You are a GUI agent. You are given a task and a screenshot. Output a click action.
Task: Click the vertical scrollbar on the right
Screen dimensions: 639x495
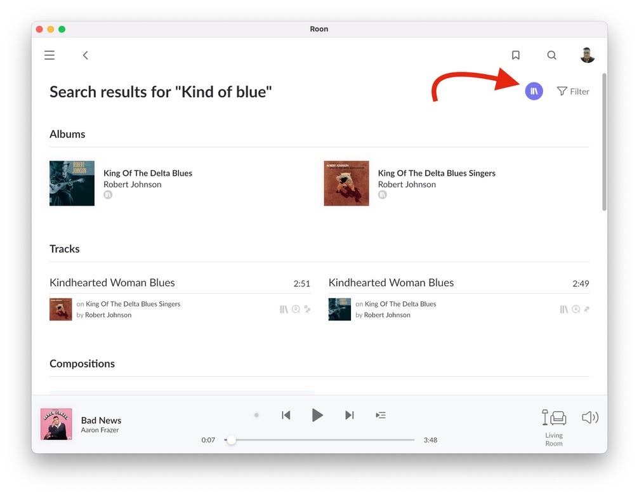click(x=604, y=142)
